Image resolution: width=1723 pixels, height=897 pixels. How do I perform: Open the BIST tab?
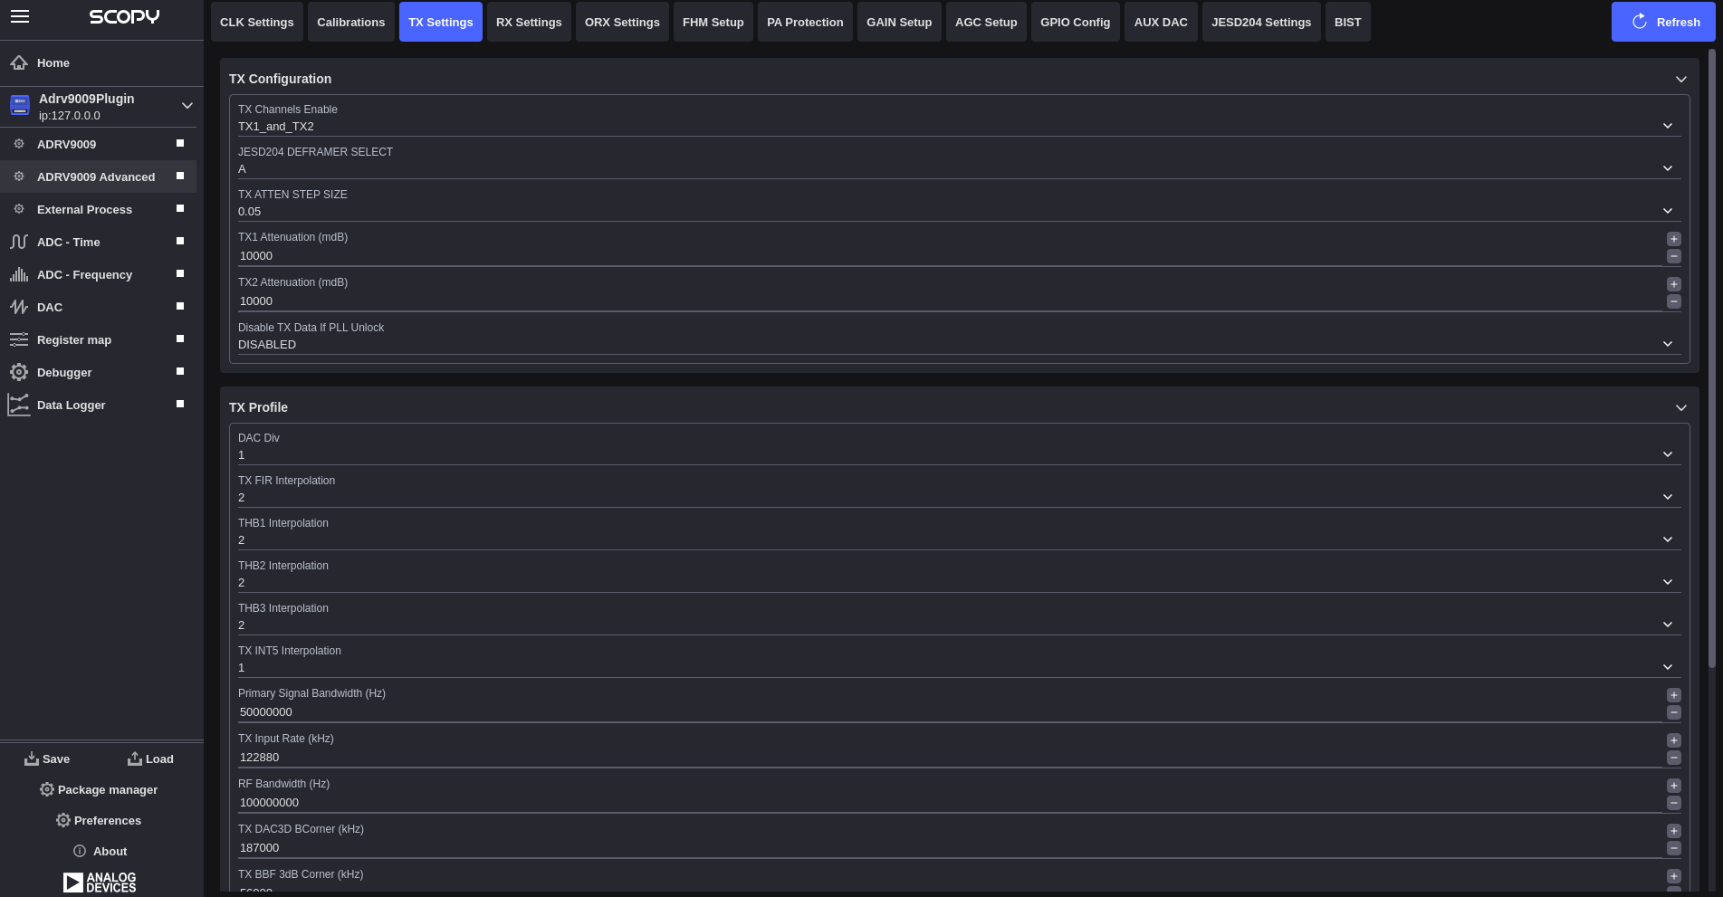(1348, 22)
